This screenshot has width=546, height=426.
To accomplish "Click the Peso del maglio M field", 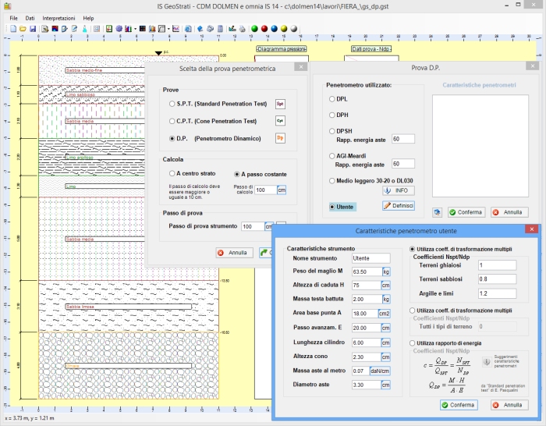I will click(367, 272).
